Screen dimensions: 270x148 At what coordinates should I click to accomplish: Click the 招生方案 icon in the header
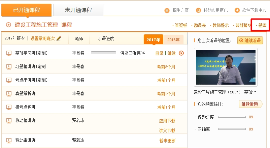167,10
